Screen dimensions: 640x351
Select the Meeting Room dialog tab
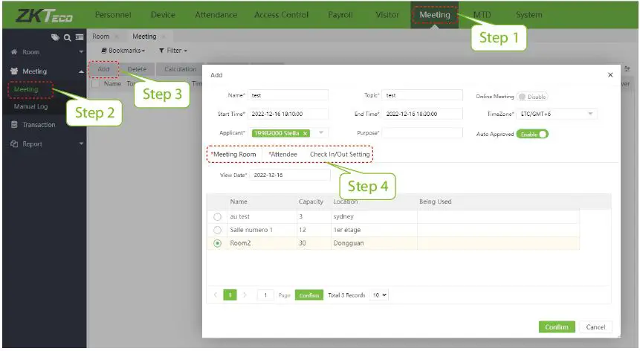[233, 154]
